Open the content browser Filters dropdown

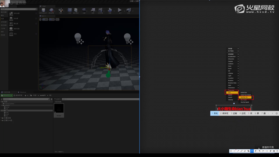[58, 99]
